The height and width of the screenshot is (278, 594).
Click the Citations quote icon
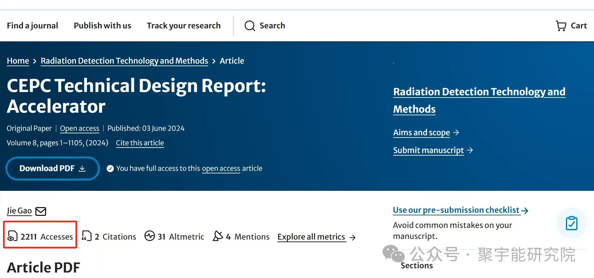click(x=86, y=236)
